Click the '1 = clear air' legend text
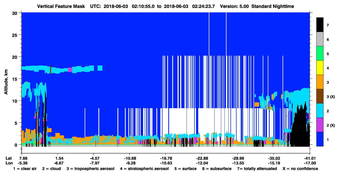Viewport: 344px width, 176px height. [25, 169]
